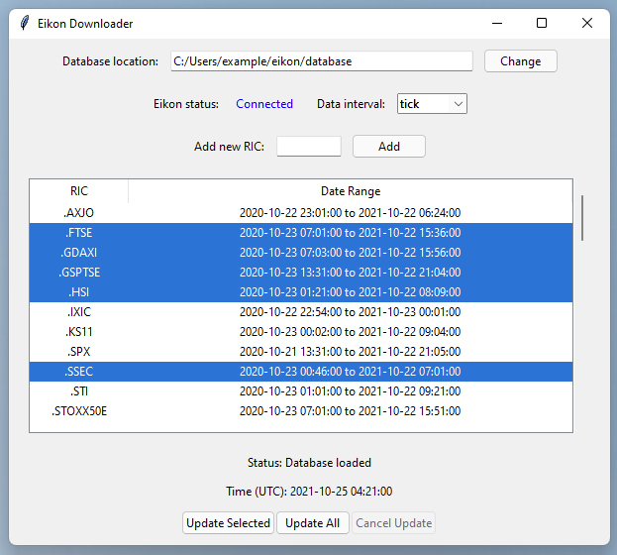Click the Eikon Downloader feather icon
The height and width of the screenshot is (555, 617).
pyautogui.click(x=25, y=23)
